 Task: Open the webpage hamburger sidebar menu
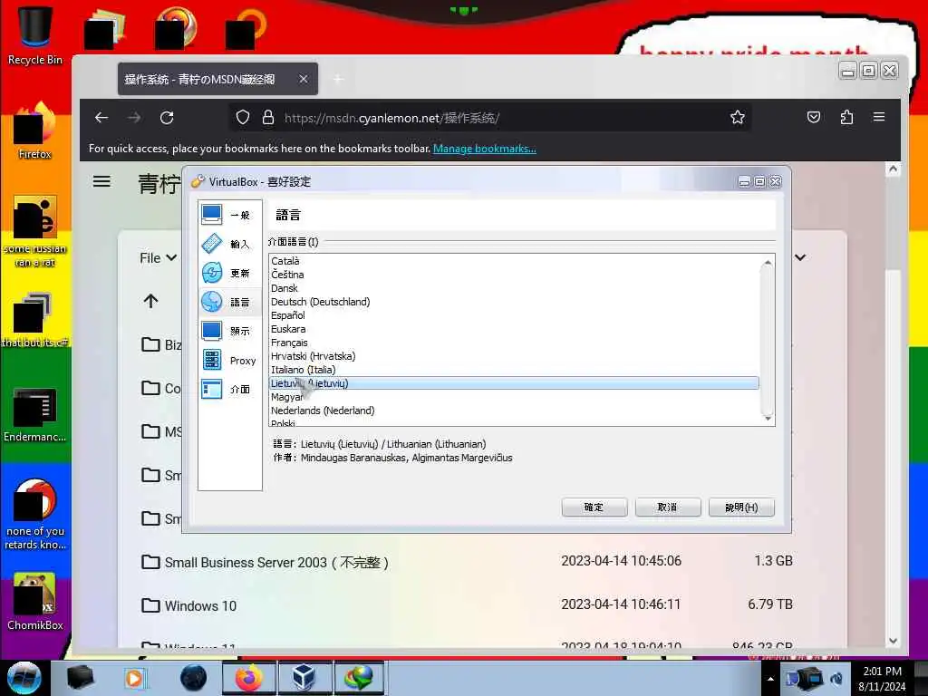[101, 181]
